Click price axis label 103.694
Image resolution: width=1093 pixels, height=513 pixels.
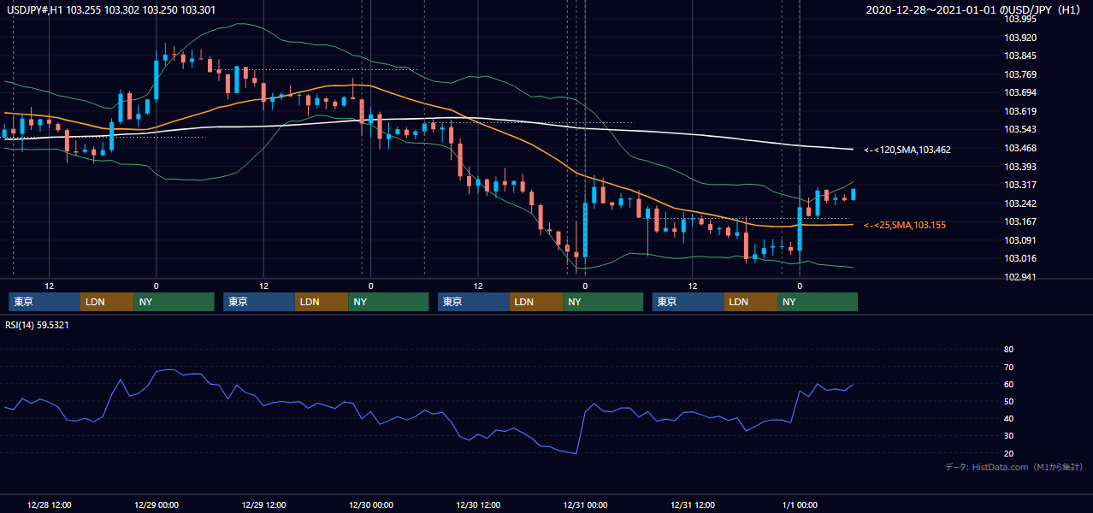[1020, 92]
